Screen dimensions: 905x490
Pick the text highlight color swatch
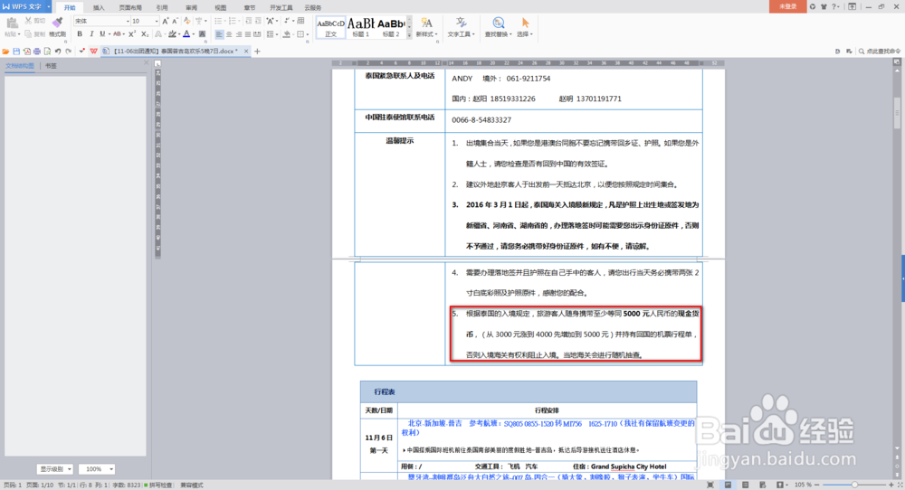point(172,34)
